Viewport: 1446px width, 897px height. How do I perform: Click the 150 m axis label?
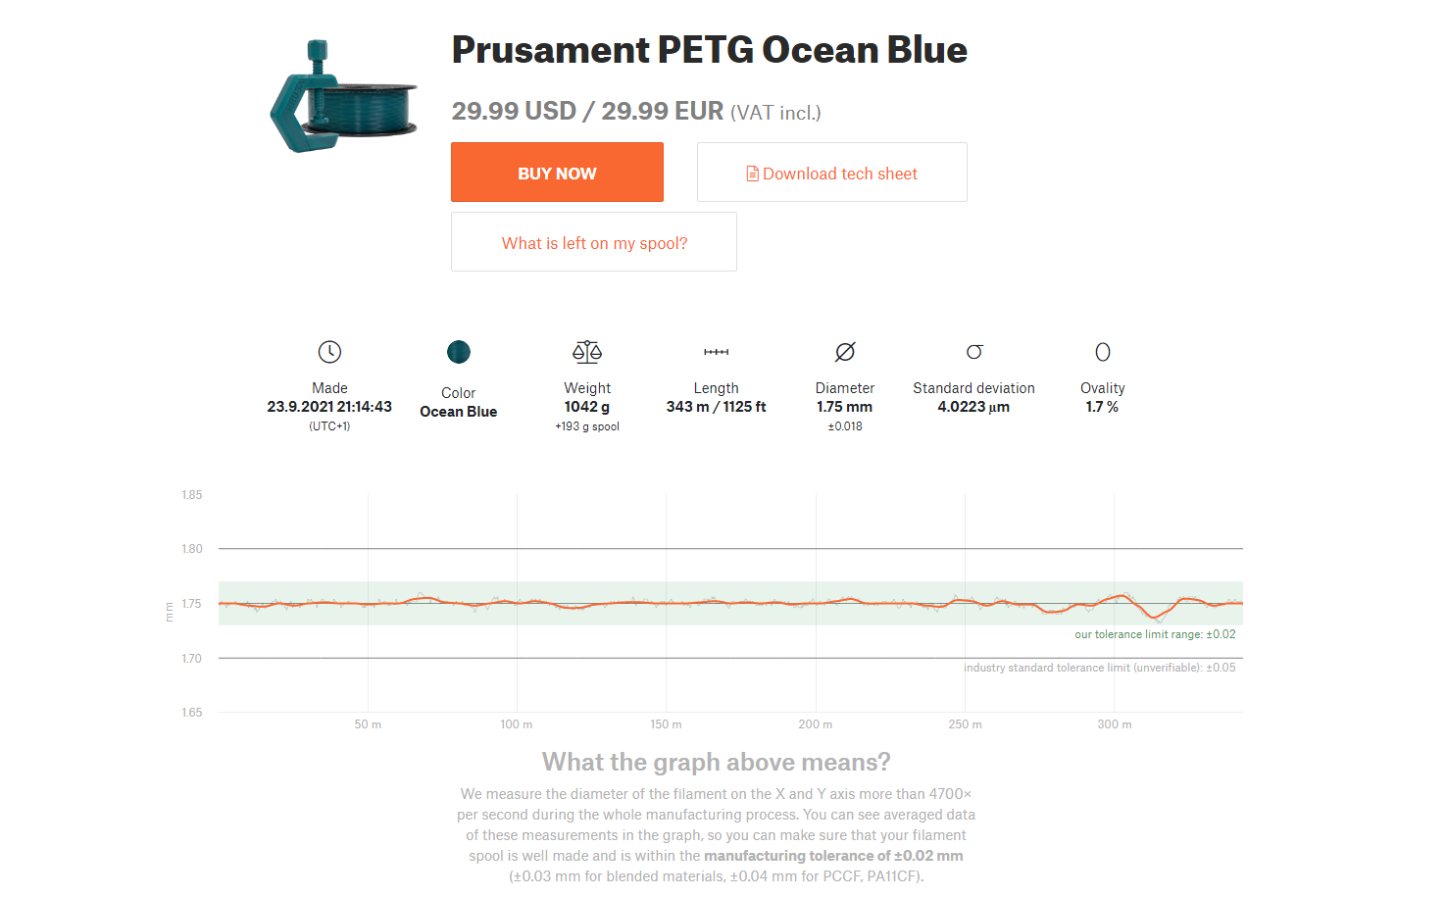tap(666, 724)
